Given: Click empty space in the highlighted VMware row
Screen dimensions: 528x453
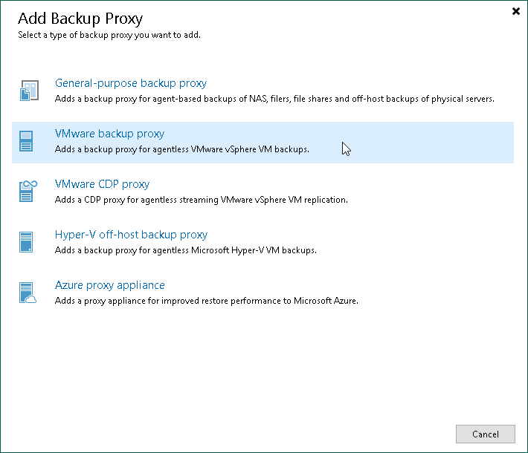Looking at the screenshot, I should click(x=431, y=142).
